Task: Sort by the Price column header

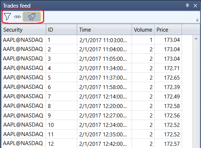Action: pos(168,30)
